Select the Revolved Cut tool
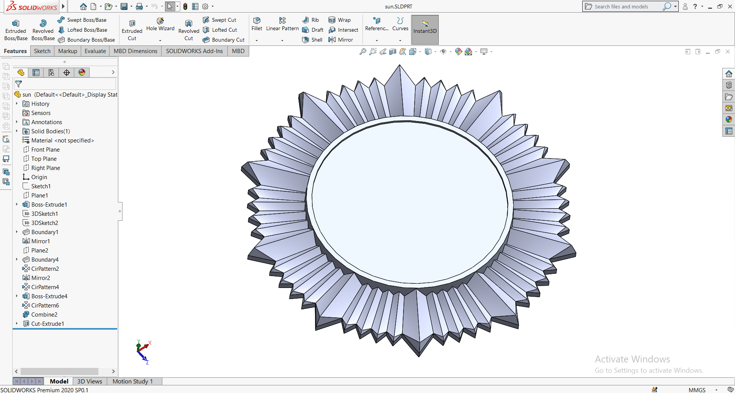735x393 pixels. tap(189, 30)
